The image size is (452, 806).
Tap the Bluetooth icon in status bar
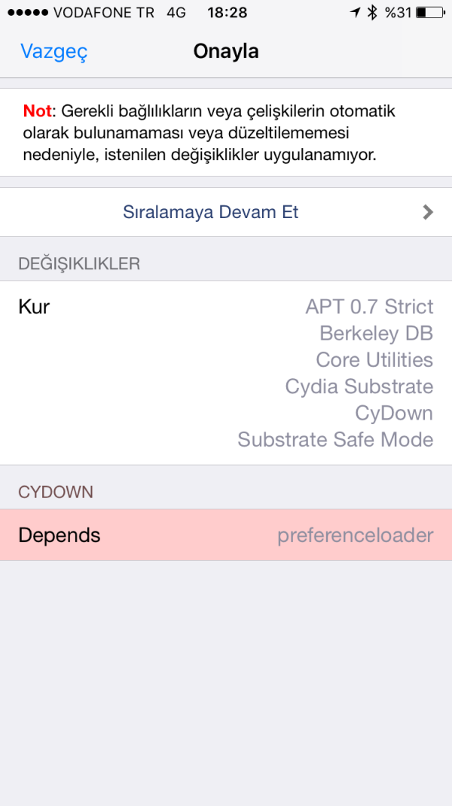tap(372, 13)
